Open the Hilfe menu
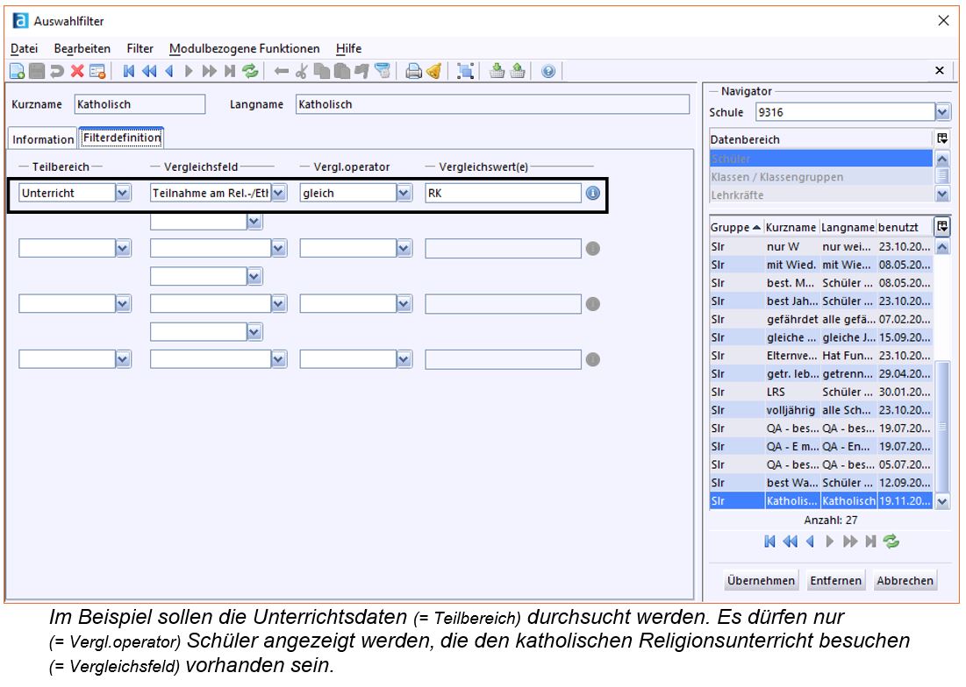The height and width of the screenshot is (687, 966). pyautogui.click(x=348, y=48)
